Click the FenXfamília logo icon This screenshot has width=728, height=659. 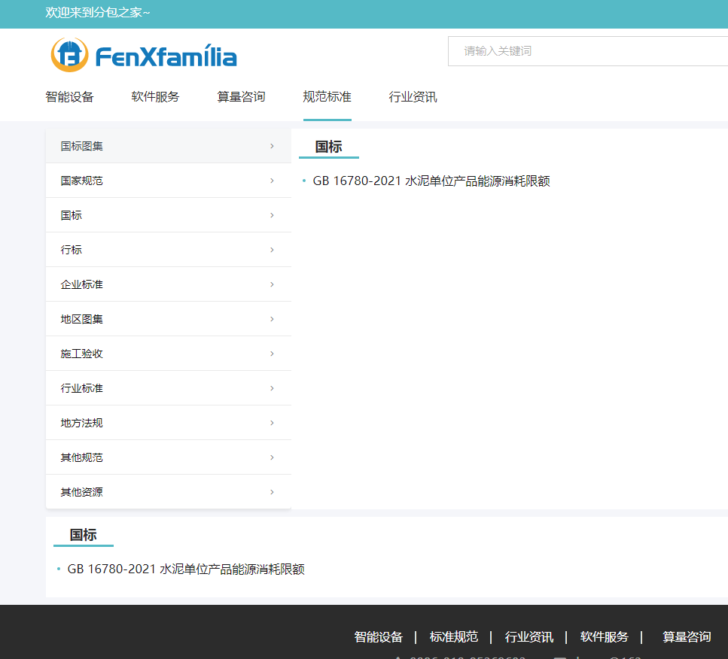[69, 55]
